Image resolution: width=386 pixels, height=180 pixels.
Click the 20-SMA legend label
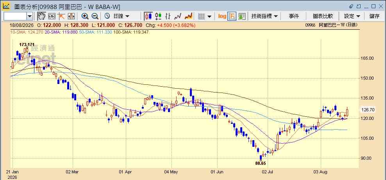click(x=61, y=32)
